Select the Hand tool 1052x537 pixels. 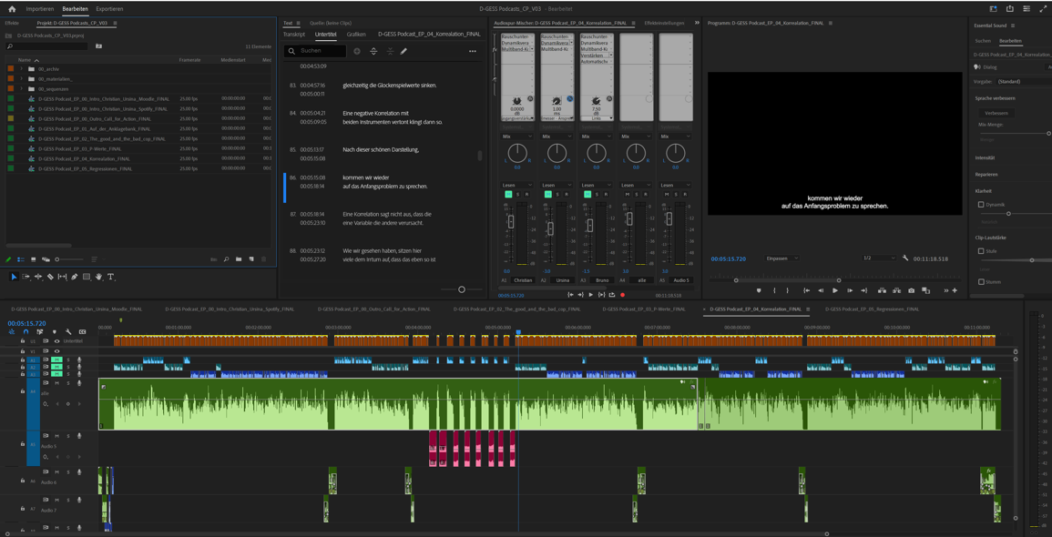click(x=98, y=276)
